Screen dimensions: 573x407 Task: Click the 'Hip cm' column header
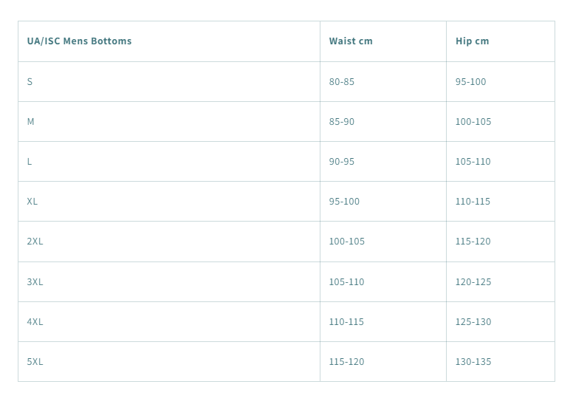tap(472, 41)
